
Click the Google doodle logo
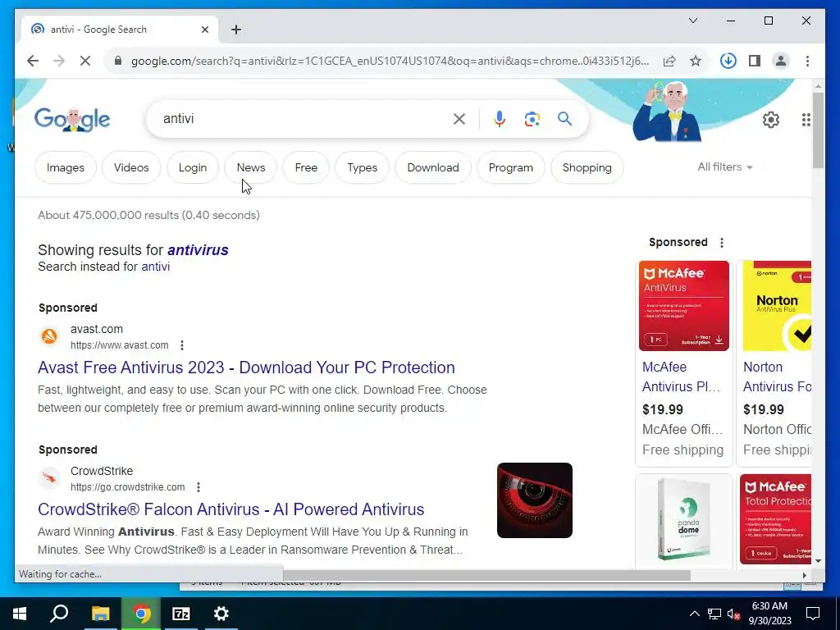coord(72,119)
